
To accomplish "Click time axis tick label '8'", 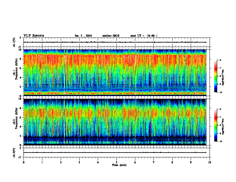I will pos(172,162).
